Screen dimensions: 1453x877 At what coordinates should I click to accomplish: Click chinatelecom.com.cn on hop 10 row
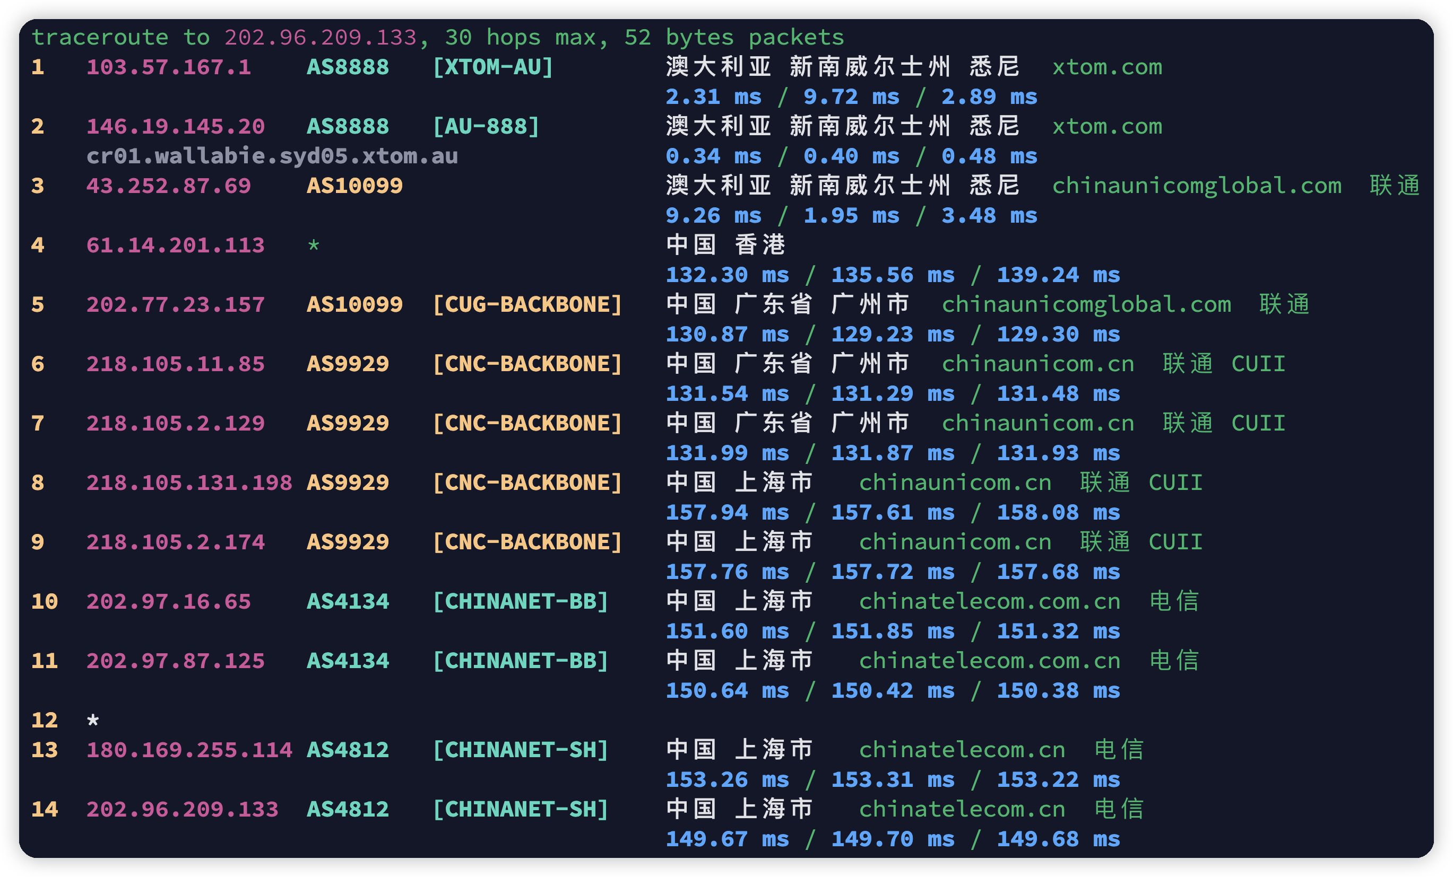pos(990,602)
